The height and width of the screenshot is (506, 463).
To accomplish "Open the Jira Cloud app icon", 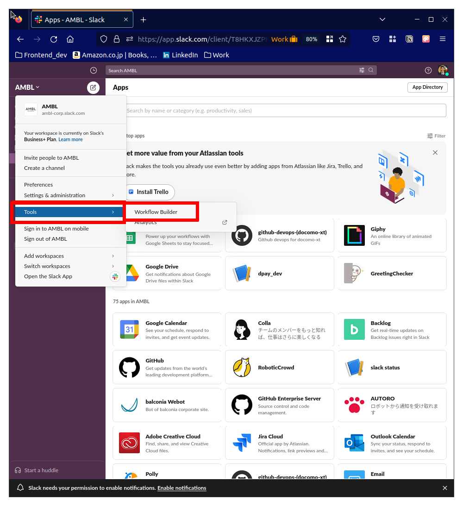I will (x=242, y=443).
